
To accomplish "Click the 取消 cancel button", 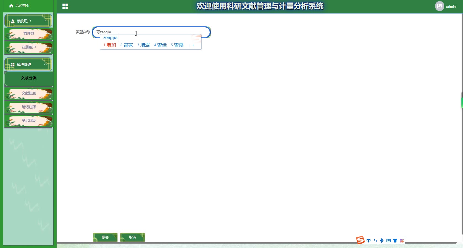I will [133, 237].
